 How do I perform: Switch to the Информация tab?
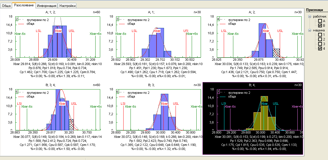(46, 6)
